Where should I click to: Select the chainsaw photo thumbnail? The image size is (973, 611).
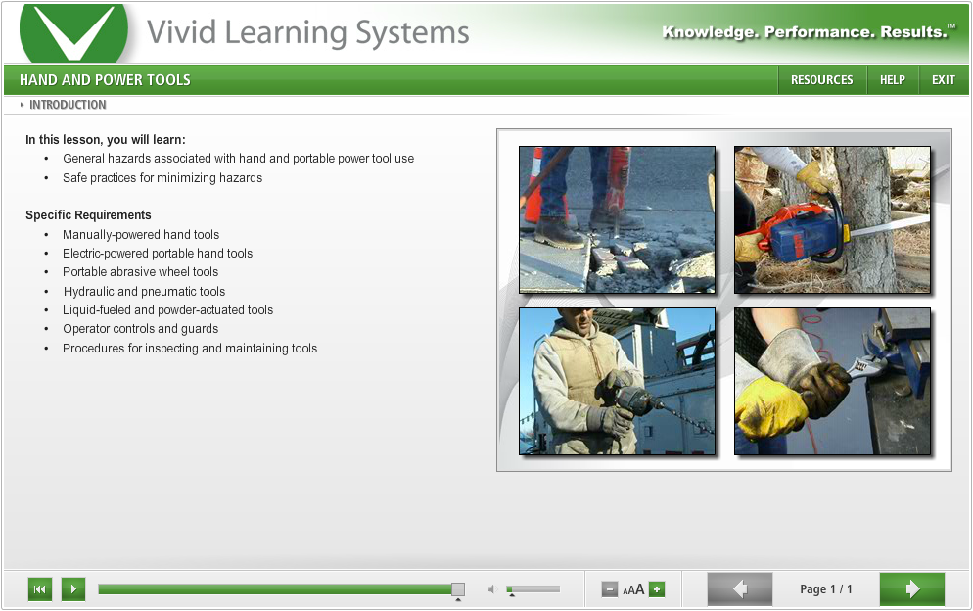coord(832,219)
